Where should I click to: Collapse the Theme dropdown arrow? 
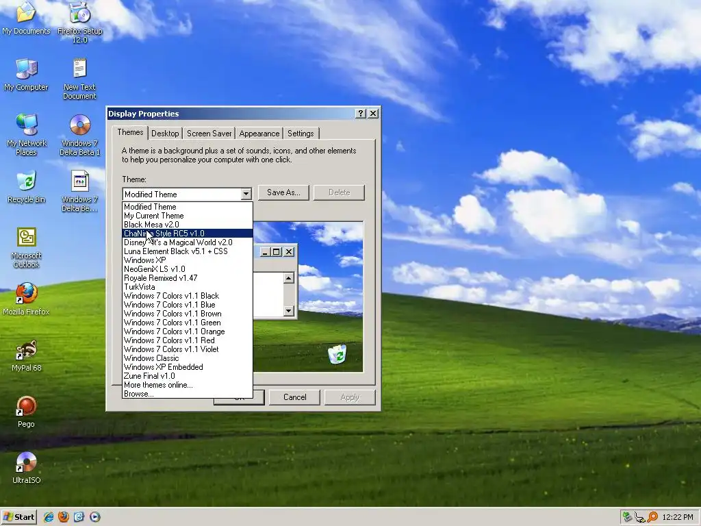coord(246,194)
